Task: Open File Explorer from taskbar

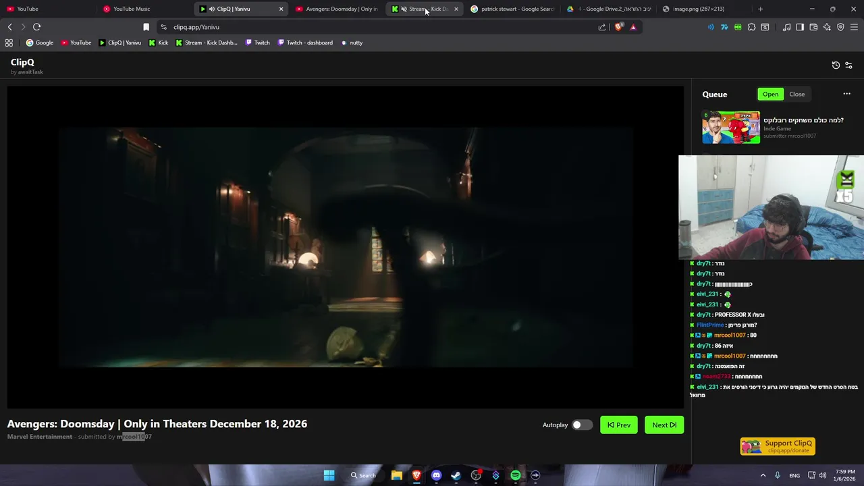Action: pyautogui.click(x=397, y=475)
